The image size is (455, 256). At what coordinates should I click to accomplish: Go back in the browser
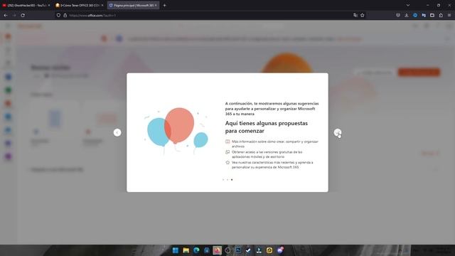click(6, 15)
